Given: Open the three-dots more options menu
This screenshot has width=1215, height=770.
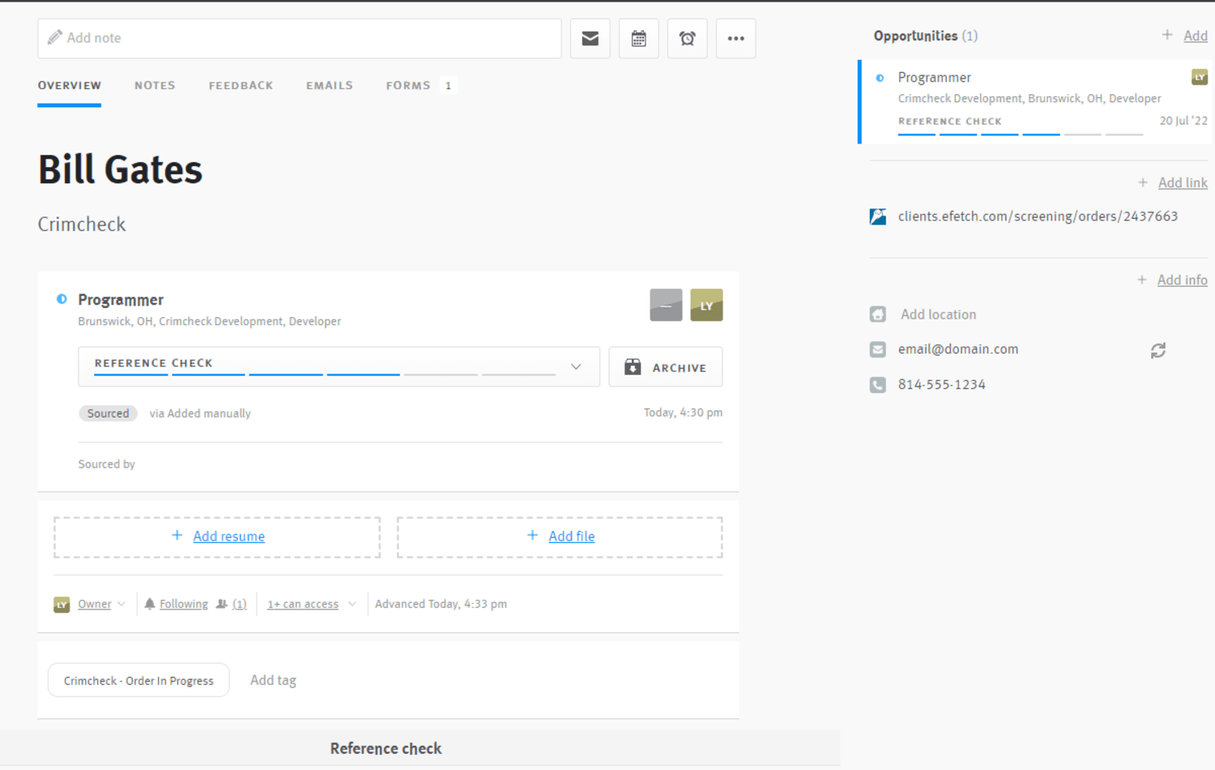Looking at the screenshot, I should [x=735, y=38].
